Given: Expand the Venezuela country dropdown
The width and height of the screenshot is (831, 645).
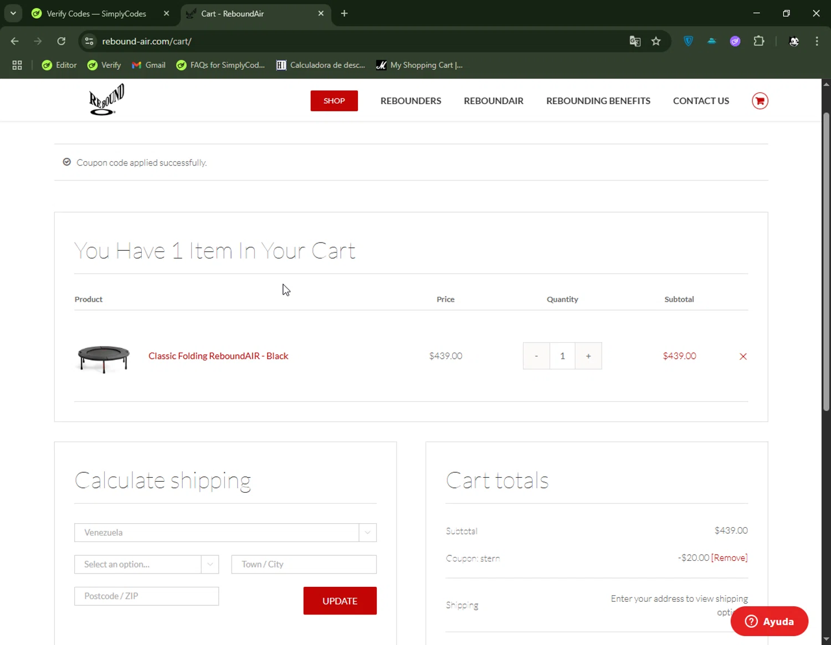Looking at the screenshot, I should (x=225, y=533).
